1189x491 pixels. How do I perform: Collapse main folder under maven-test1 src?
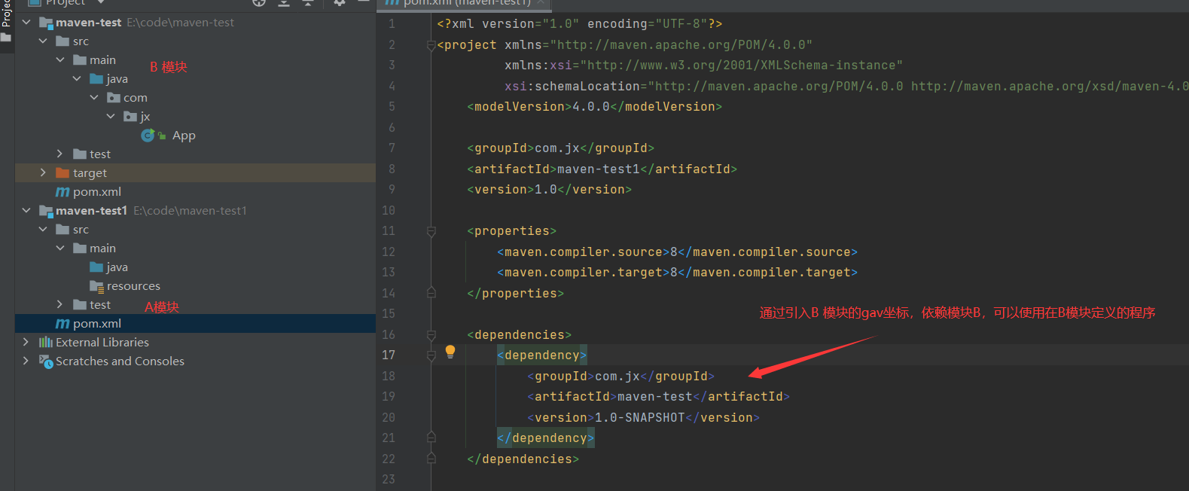[x=60, y=249]
